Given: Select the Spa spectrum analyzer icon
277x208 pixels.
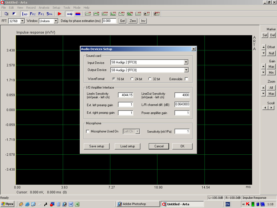Looking at the screenshot, I should [x=50, y=14].
